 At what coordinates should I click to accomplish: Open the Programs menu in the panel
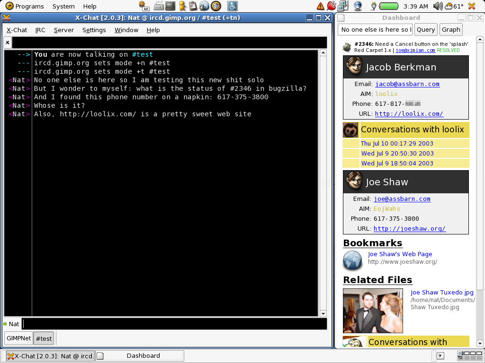click(x=25, y=6)
